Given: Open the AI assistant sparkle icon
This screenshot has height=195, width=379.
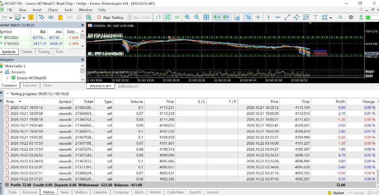Looking at the screenshot, I should 42,17.
